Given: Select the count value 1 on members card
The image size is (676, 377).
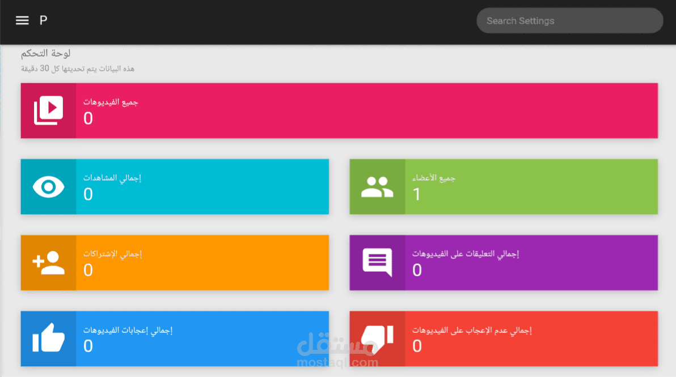Looking at the screenshot, I should point(417,195).
